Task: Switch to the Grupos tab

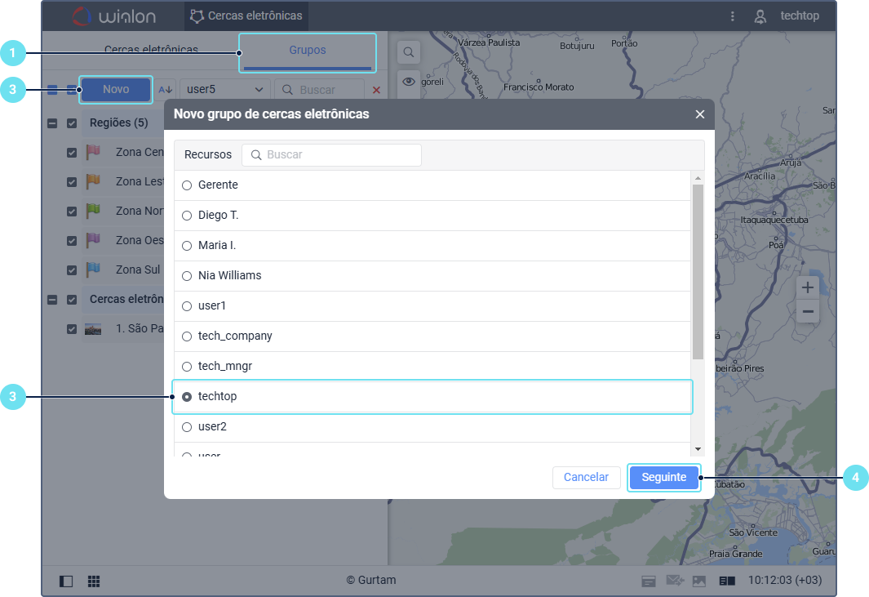Action: (307, 51)
